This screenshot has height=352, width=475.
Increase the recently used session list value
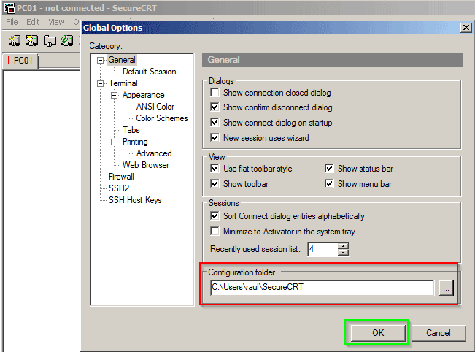(x=344, y=245)
